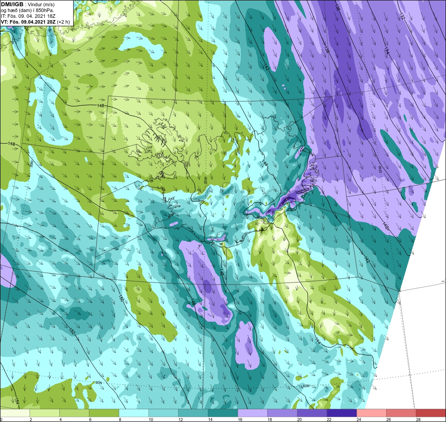Click the 144 contour label southeast of Iceland
The width and height of the screenshot is (446, 422).
tap(318, 341)
